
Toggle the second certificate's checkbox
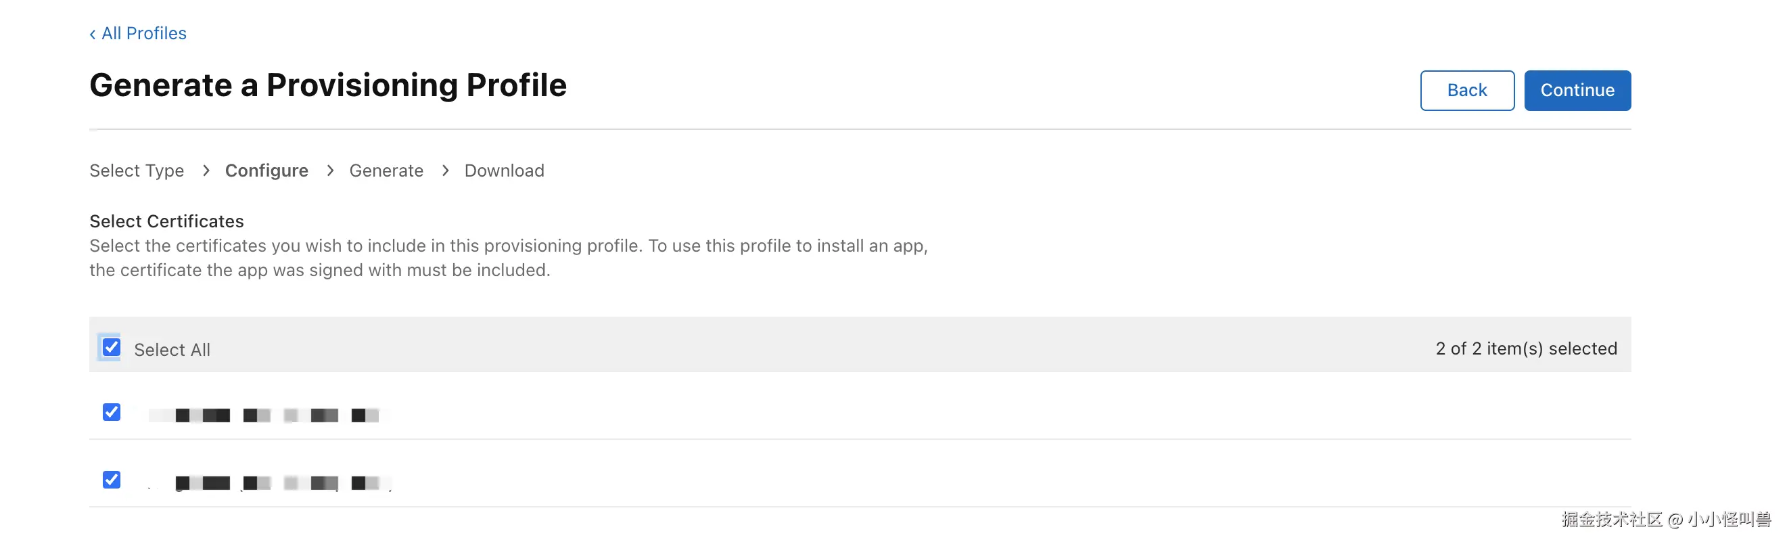[111, 480]
